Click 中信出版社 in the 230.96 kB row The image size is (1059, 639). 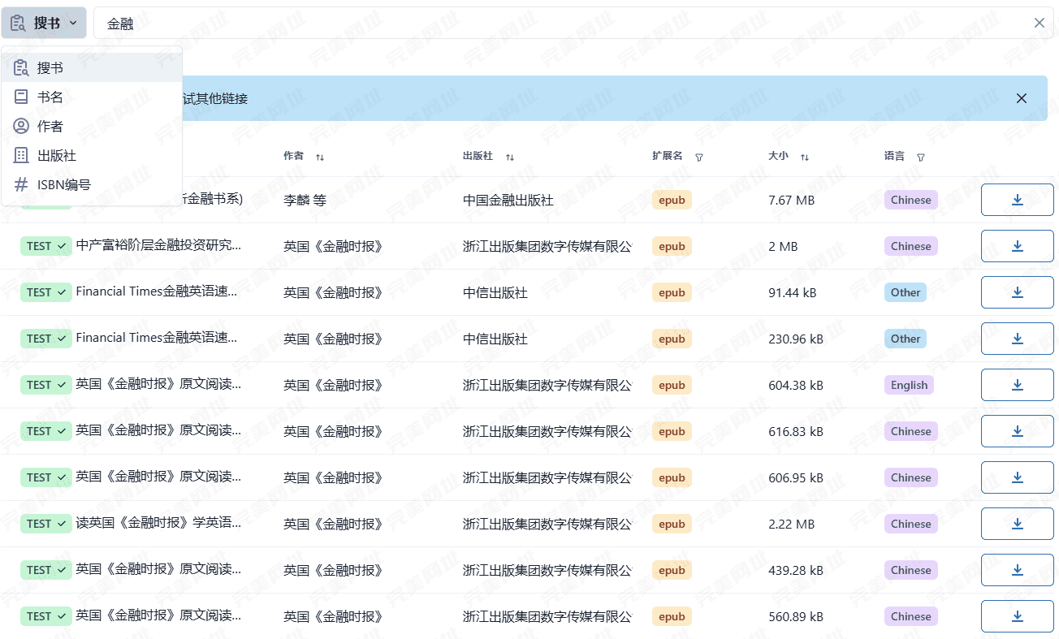pyautogui.click(x=495, y=339)
